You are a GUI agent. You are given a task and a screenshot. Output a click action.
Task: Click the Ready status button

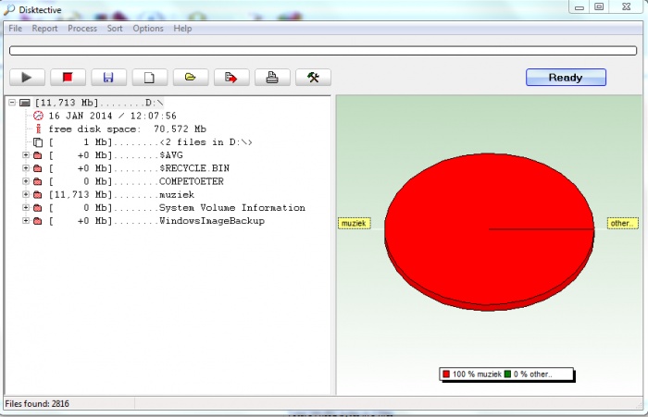(x=566, y=78)
